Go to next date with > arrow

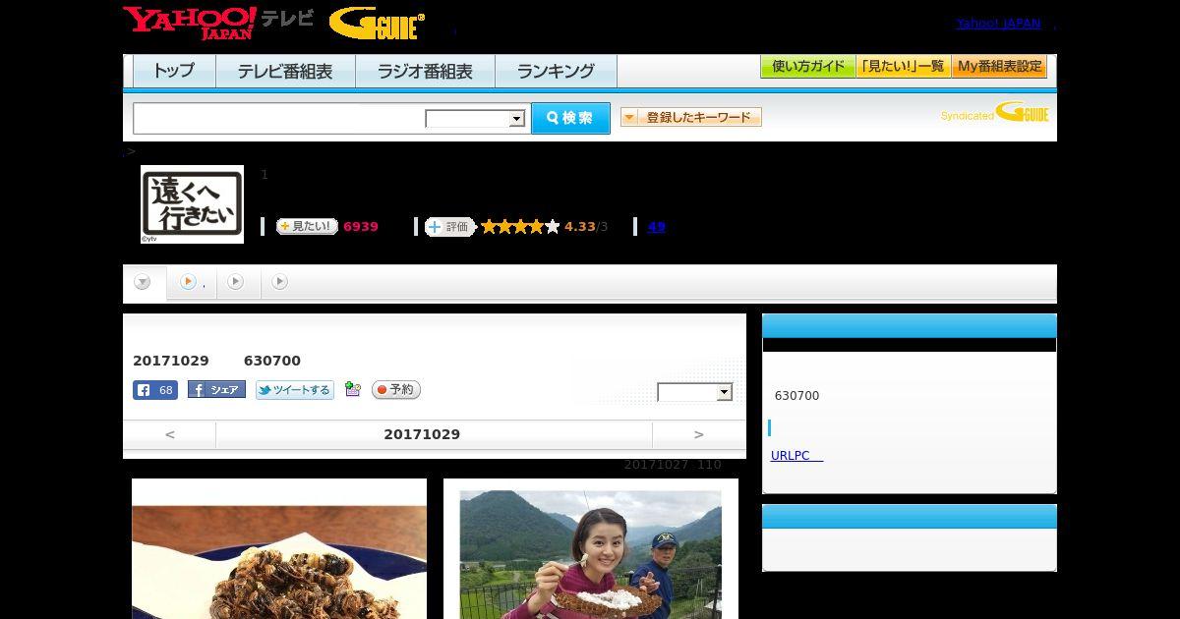pos(699,434)
